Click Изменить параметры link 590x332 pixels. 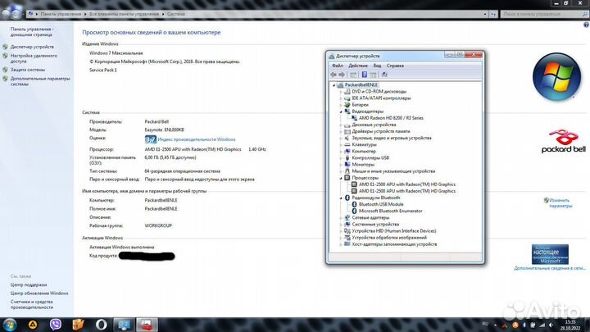pyautogui.click(x=560, y=203)
